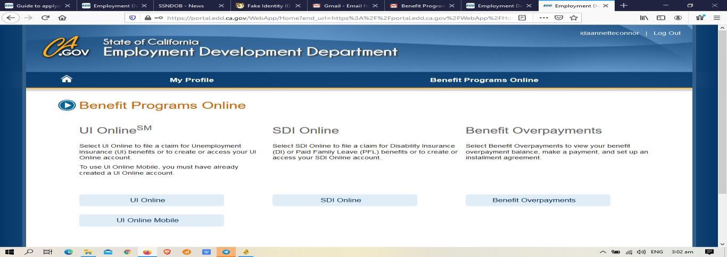Open volume control in system tray

(x=642, y=252)
